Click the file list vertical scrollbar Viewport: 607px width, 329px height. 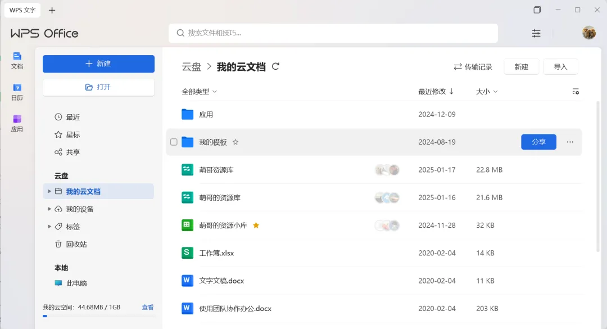tap(598, 177)
